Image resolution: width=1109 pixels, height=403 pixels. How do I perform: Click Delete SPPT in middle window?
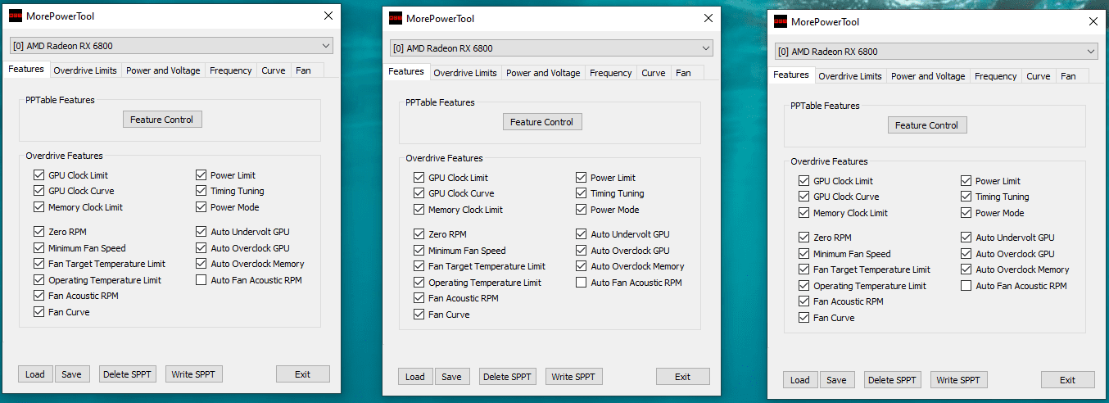click(x=508, y=377)
